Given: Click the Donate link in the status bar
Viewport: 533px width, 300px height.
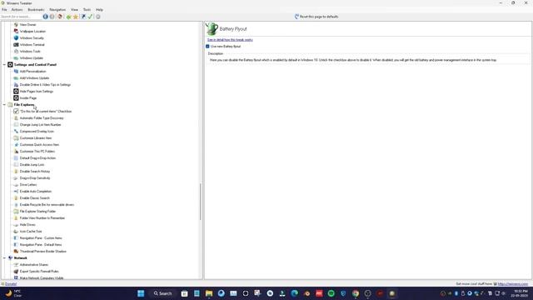Looking at the screenshot, I should 11,283.
